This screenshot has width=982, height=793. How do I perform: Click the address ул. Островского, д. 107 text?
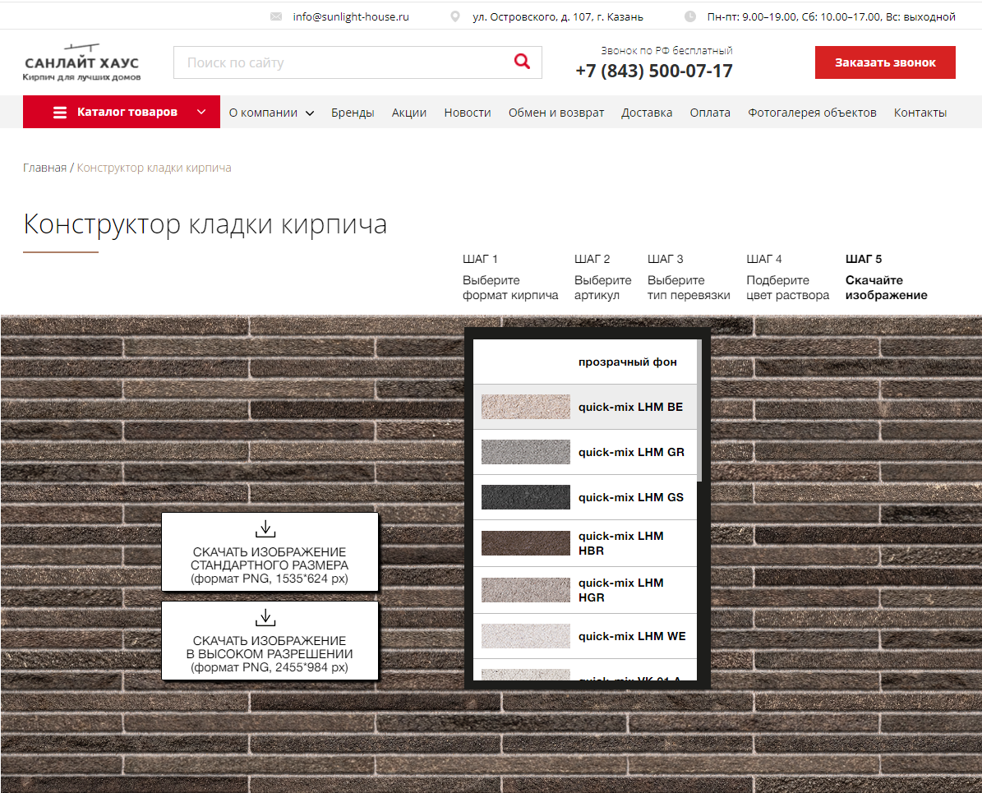click(557, 17)
